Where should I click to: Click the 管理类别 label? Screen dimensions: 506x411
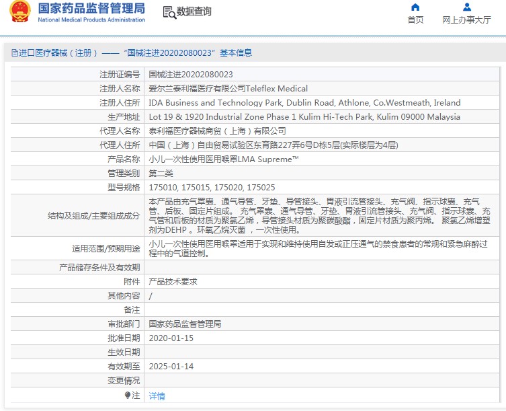click(x=124, y=173)
